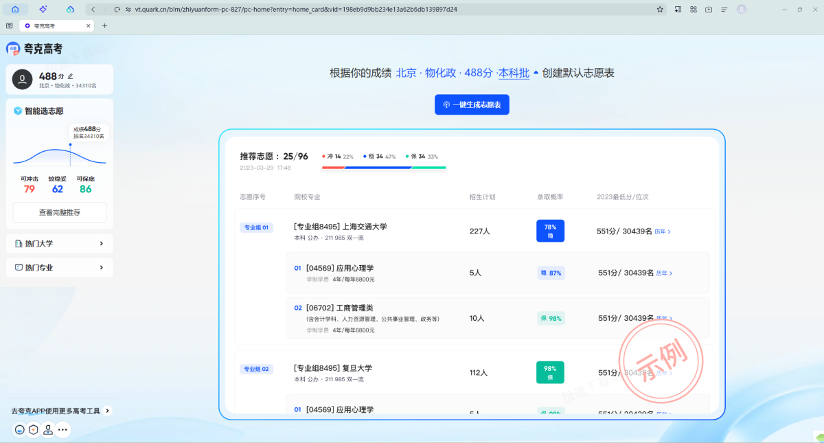The image size is (824, 443).
Task: Open the browser home button
Action: tap(15, 9)
